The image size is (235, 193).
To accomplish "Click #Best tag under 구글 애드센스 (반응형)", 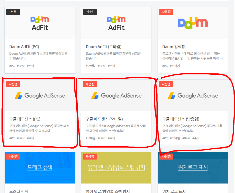I will click(186, 138).
